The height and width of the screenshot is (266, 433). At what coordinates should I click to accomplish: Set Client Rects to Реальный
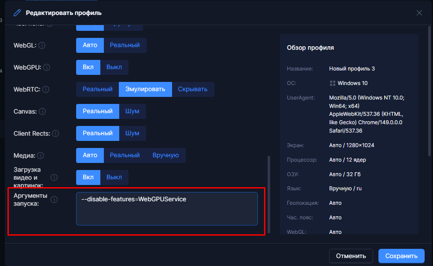[98, 133]
